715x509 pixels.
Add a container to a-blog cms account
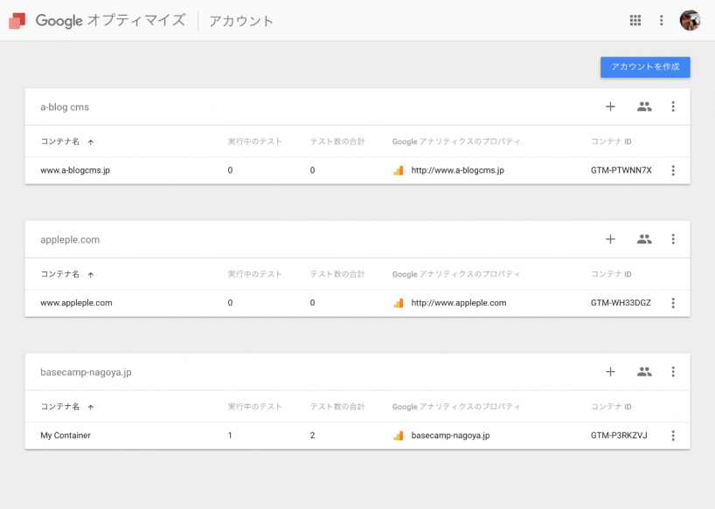point(610,107)
